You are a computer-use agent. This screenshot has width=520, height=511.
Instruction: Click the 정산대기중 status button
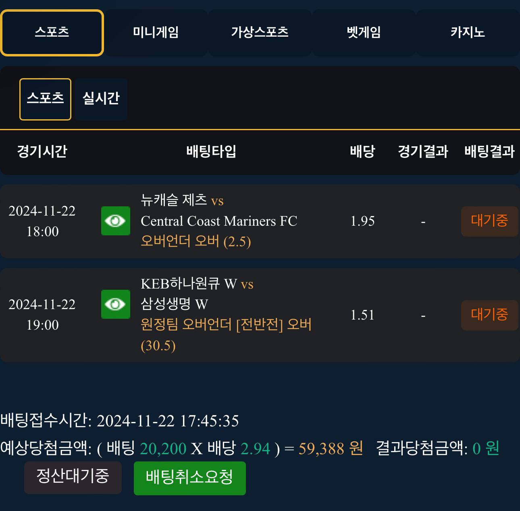(x=73, y=477)
